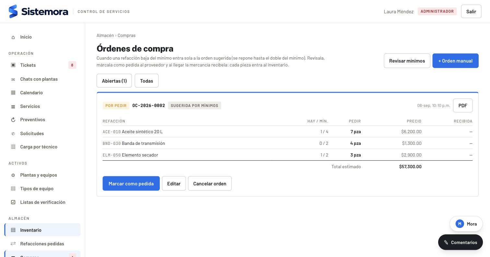This screenshot has height=257, width=490.
Task: Click the Editar button
Action: click(174, 183)
